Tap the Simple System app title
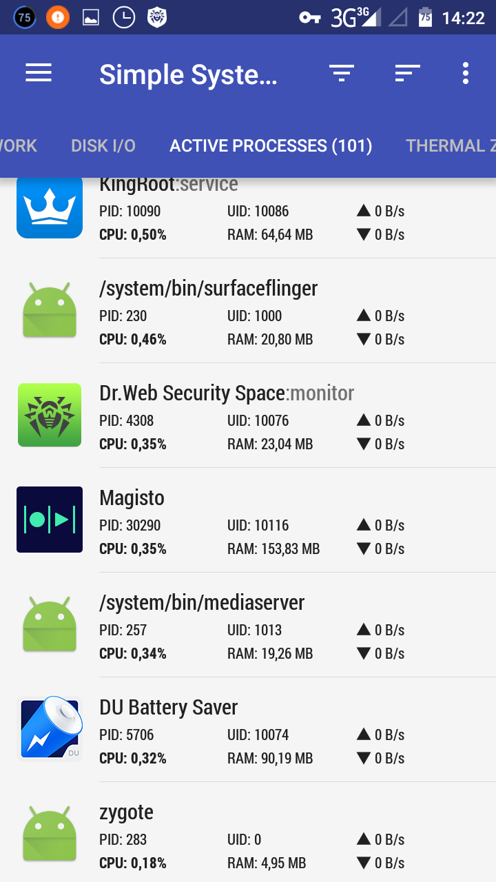The height and width of the screenshot is (882, 496). click(x=188, y=74)
